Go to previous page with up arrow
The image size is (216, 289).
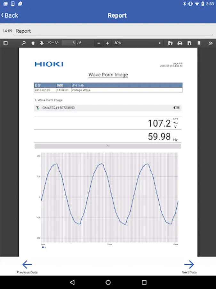pyautogui.click(x=33, y=43)
